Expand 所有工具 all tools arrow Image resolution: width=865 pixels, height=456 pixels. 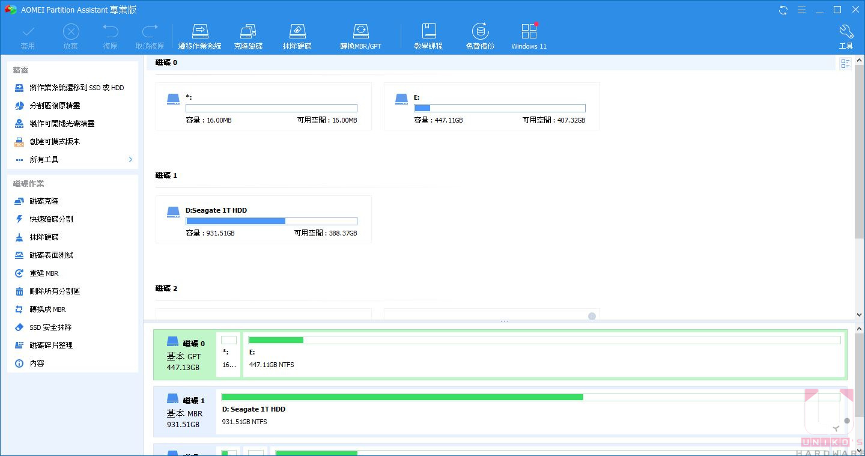pyautogui.click(x=130, y=159)
